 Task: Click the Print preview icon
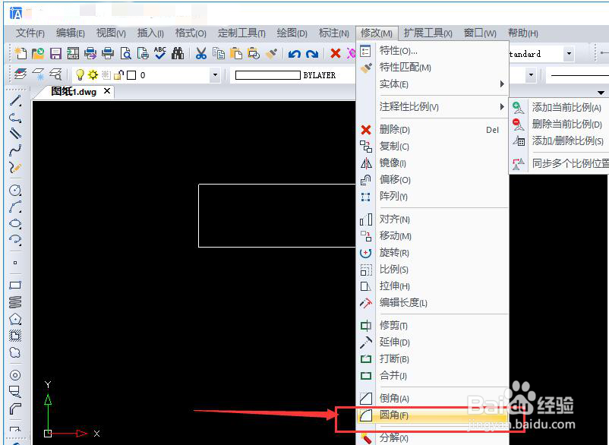125,53
